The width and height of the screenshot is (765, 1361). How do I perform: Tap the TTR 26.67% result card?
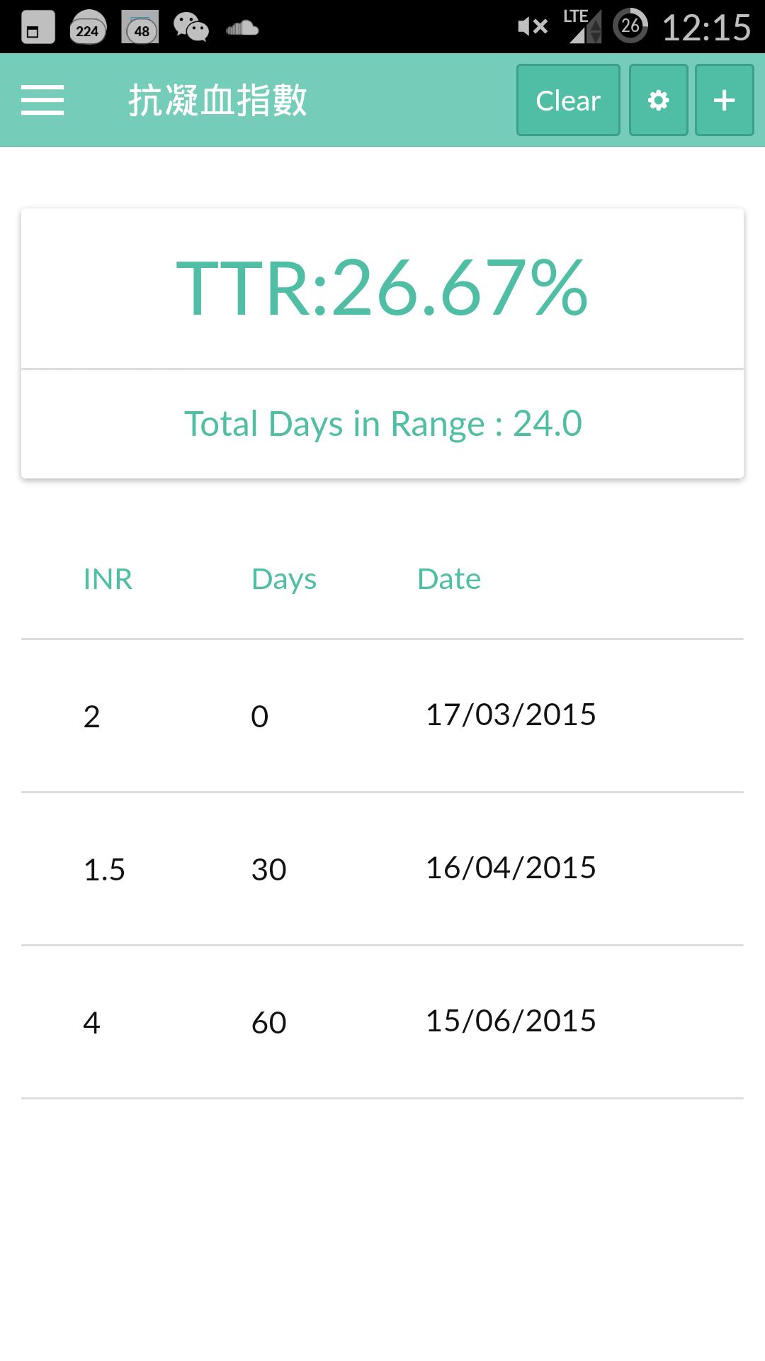382,289
